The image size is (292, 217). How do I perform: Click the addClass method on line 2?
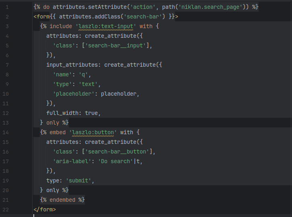coord(107,17)
